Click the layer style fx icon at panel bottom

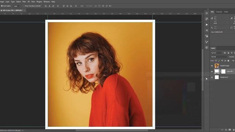(226, 130)
